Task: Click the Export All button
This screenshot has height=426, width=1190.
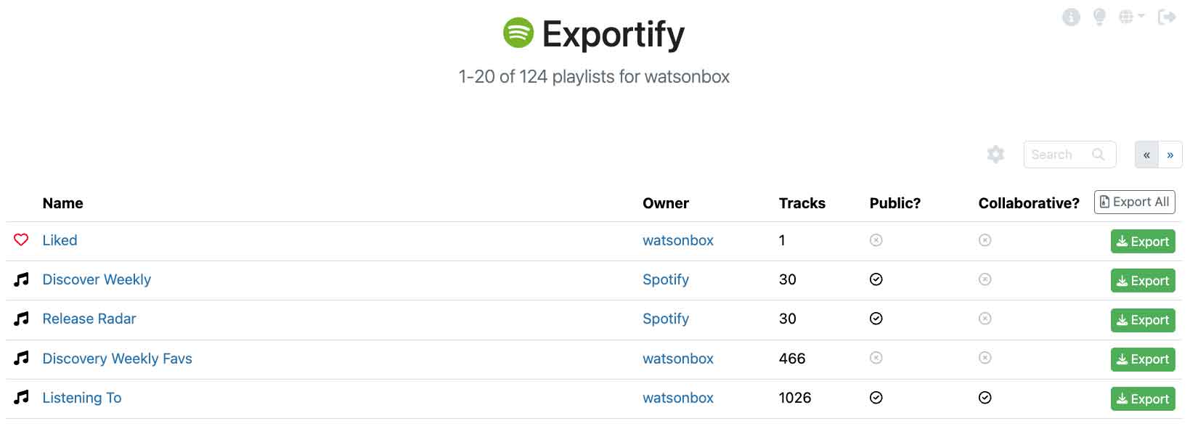Action: click(1134, 202)
